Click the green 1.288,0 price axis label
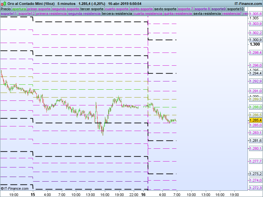This screenshot has width=263, height=197. click(255, 107)
